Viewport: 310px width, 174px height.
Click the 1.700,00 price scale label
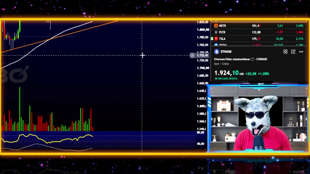pos(203,68)
